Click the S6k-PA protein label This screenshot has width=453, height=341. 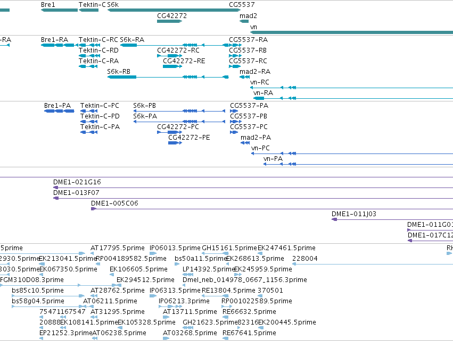(145, 116)
